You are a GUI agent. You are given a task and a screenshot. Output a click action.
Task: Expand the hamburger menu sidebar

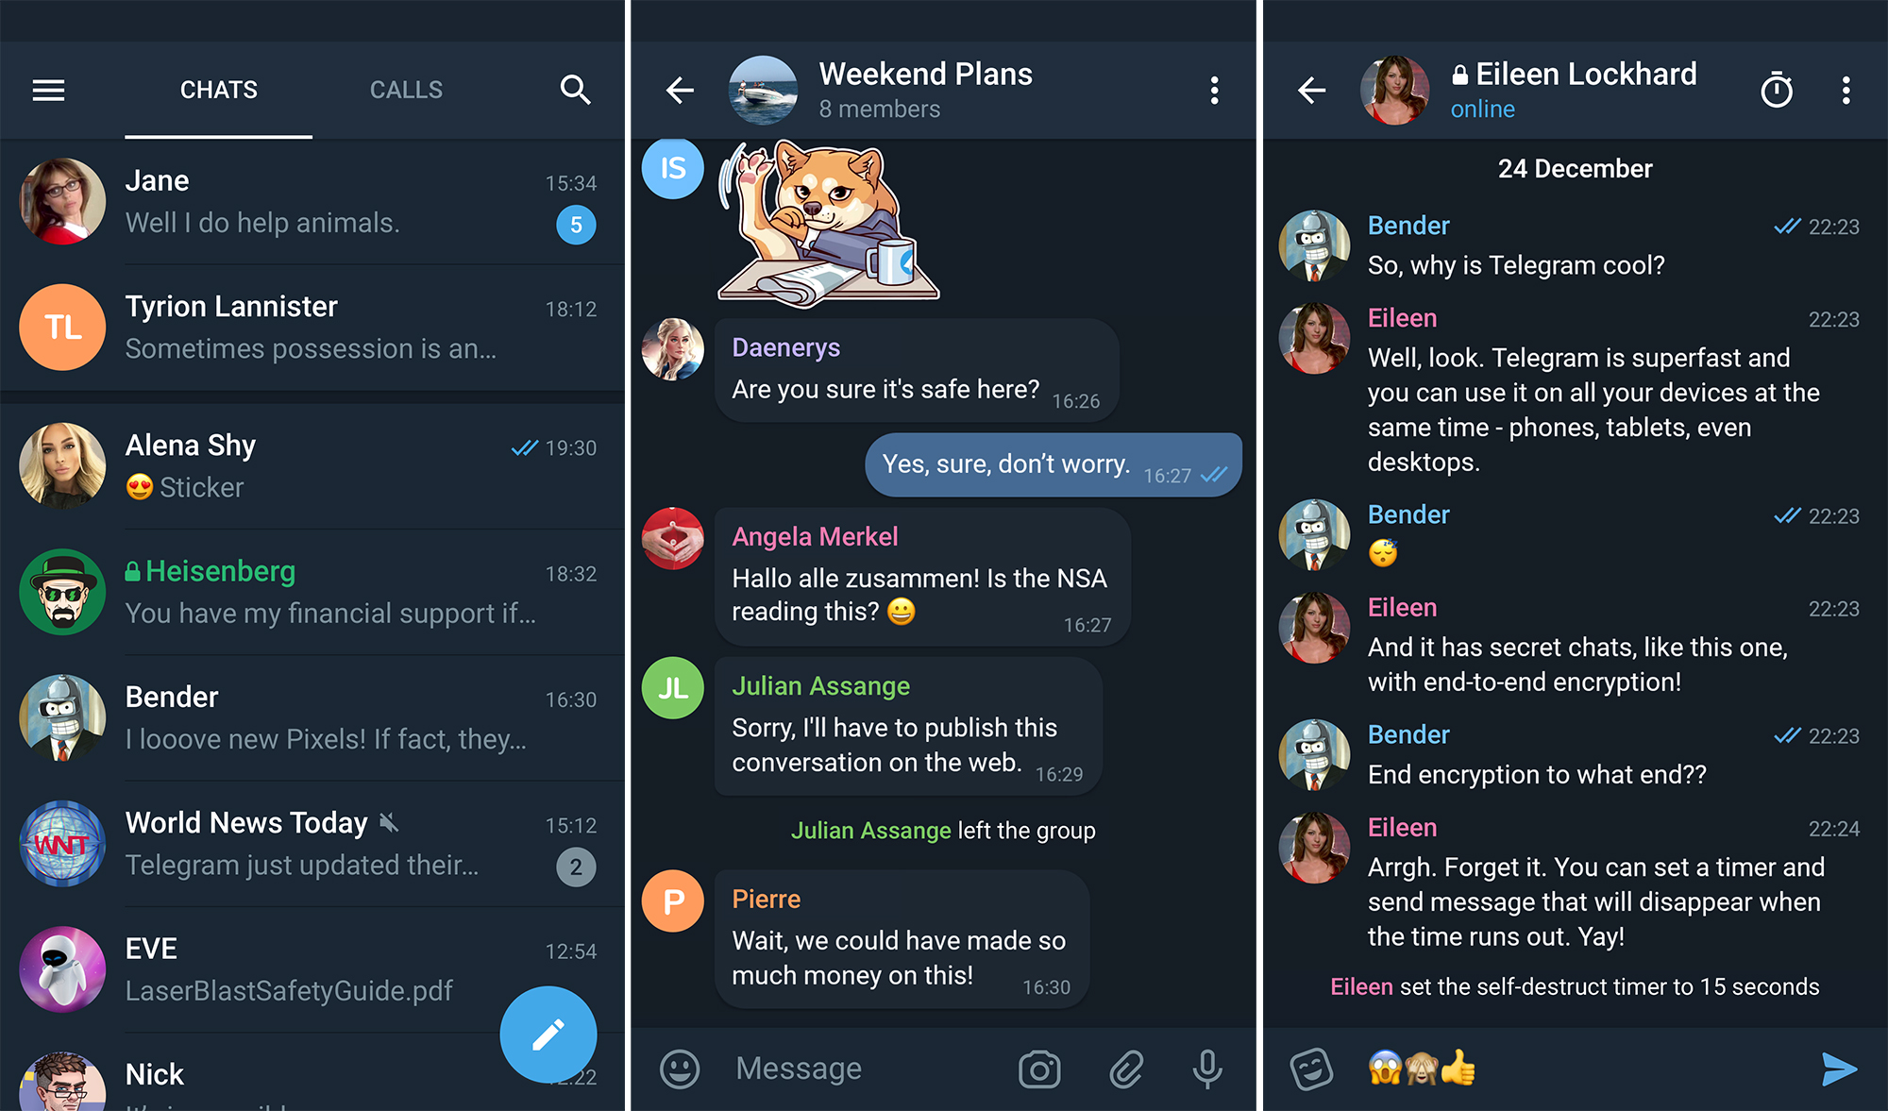(x=49, y=90)
